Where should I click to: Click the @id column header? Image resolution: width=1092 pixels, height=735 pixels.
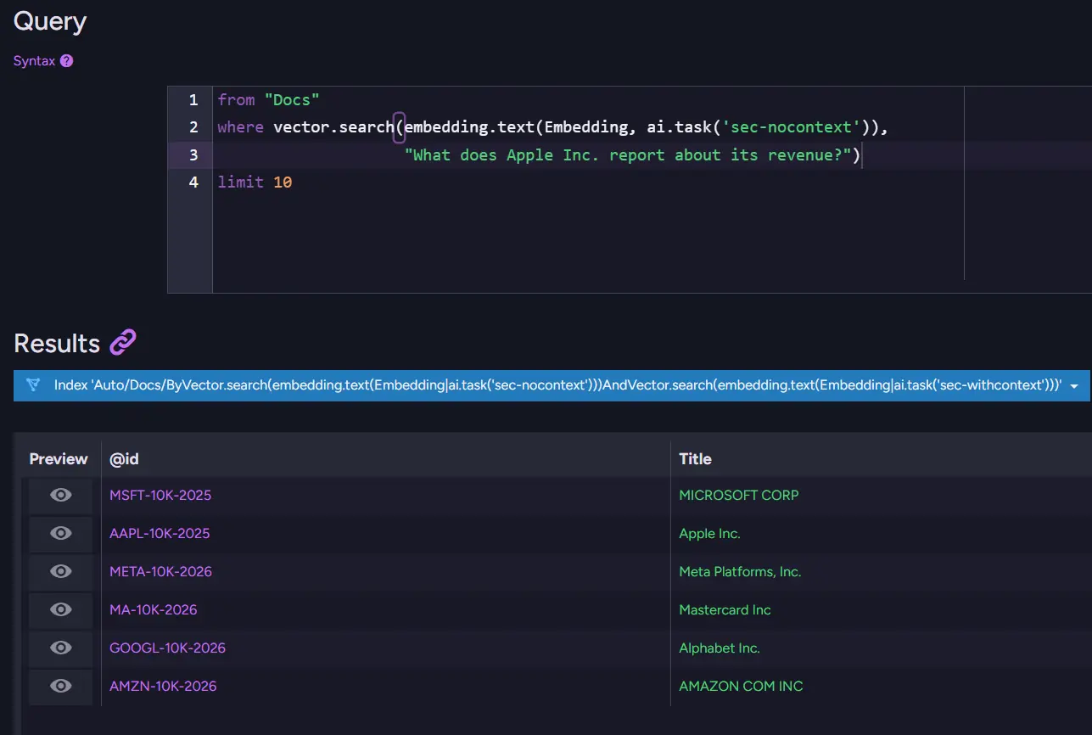(x=124, y=459)
